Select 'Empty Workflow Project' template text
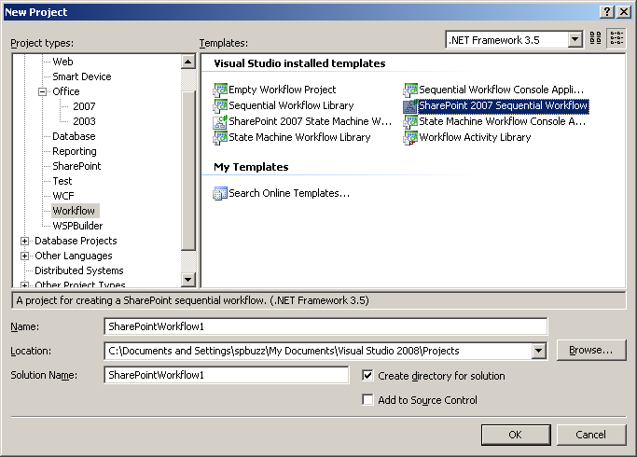 pos(283,90)
